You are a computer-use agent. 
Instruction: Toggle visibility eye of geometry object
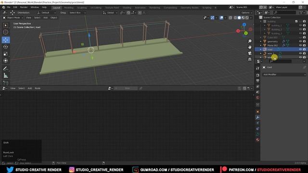pos(300,41)
